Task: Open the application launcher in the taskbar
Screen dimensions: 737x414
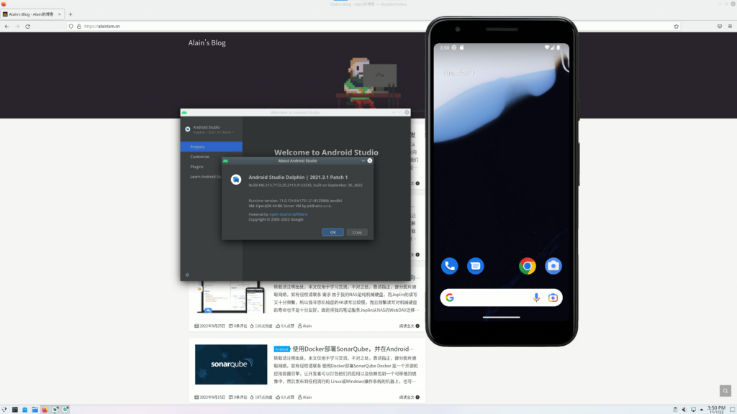Action: point(5,409)
